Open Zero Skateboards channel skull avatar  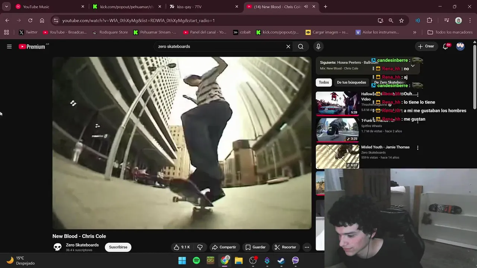[57, 247]
